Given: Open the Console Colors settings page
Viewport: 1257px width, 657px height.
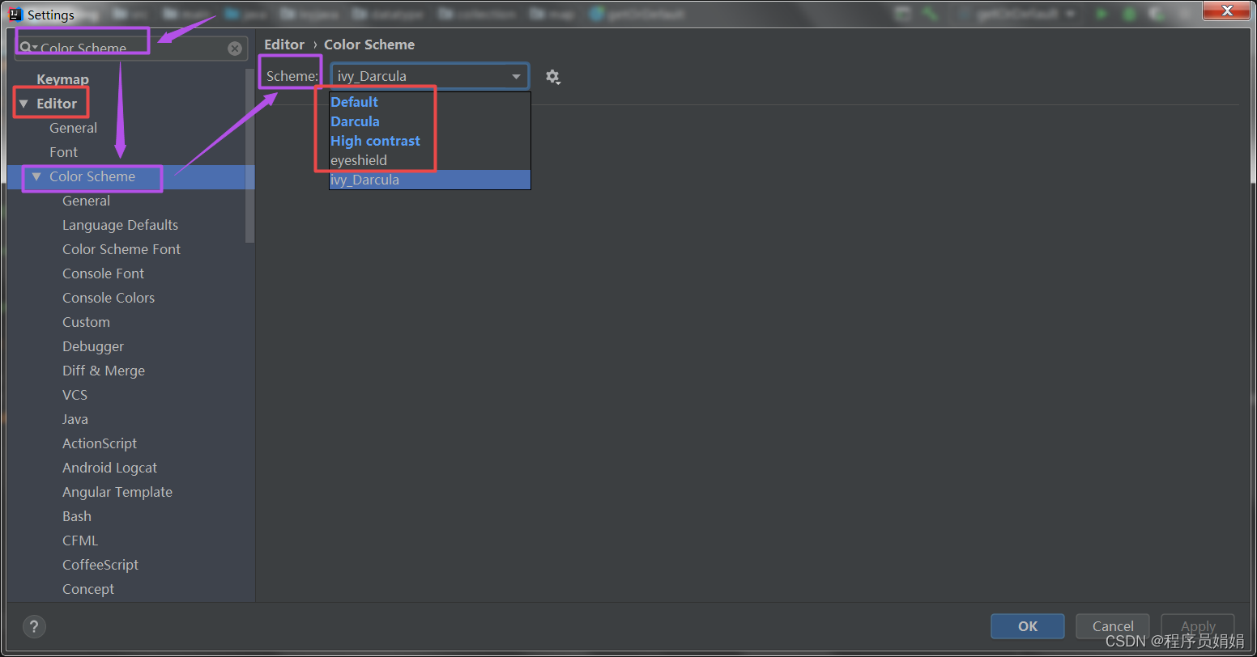Looking at the screenshot, I should point(109,297).
